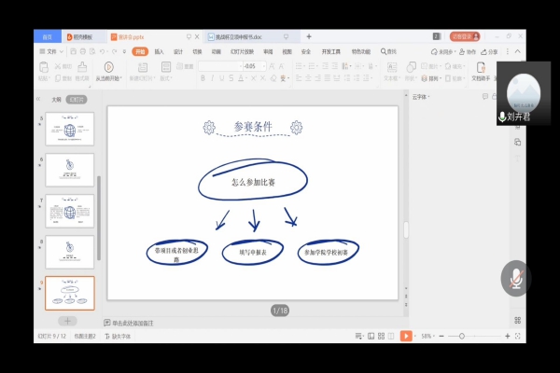Mute microphone using the round mic button

click(x=515, y=278)
